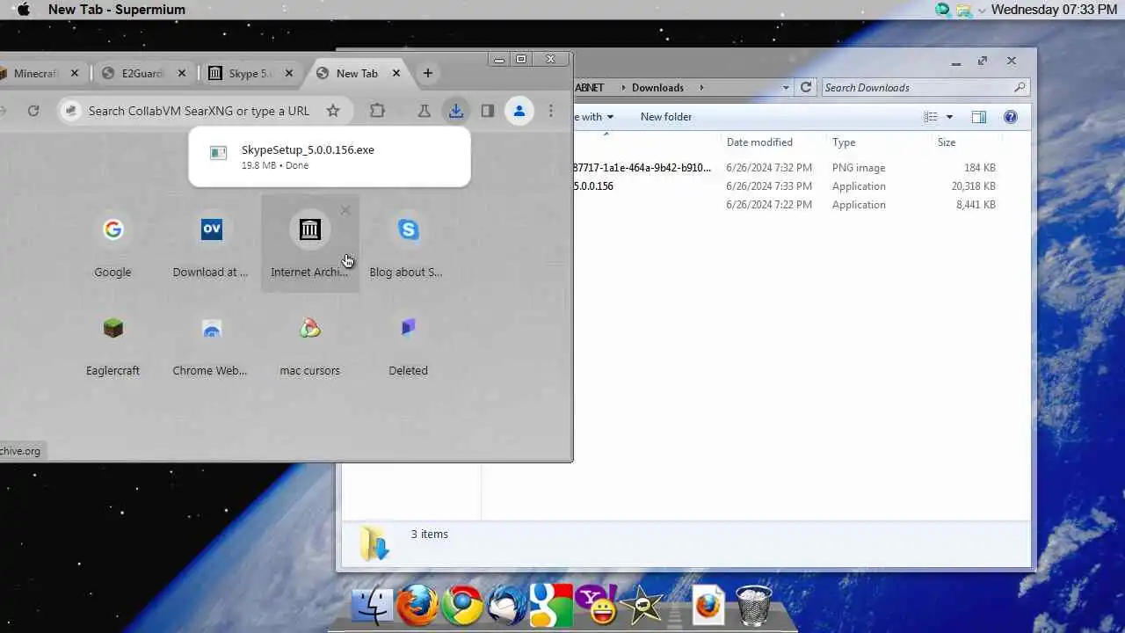Expand the address bar history dropdown
1125x633 pixels.
coord(786,87)
